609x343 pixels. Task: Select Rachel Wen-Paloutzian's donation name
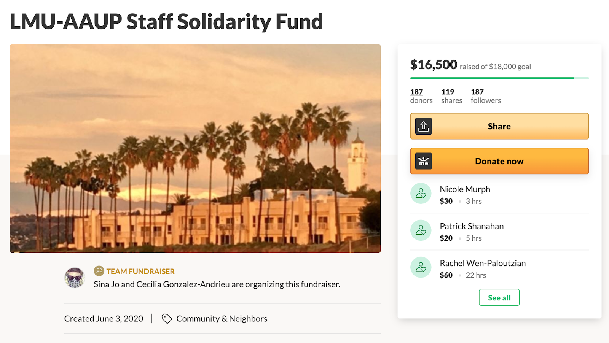tap(482, 263)
